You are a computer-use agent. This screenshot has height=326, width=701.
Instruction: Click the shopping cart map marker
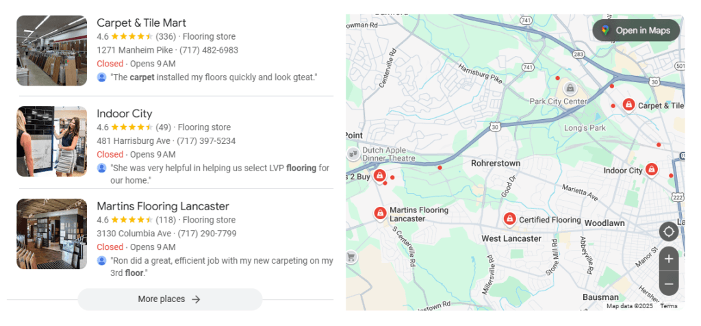click(x=351, y=258)
